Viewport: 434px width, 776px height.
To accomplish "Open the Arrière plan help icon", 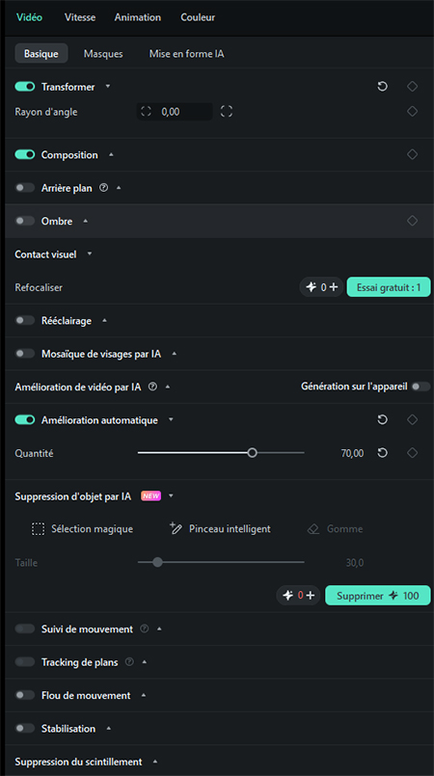I will pos(103,188).
